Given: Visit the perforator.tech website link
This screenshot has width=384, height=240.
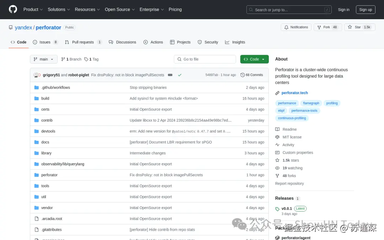Looking at the screenshot, I should [x=295, y=93].
